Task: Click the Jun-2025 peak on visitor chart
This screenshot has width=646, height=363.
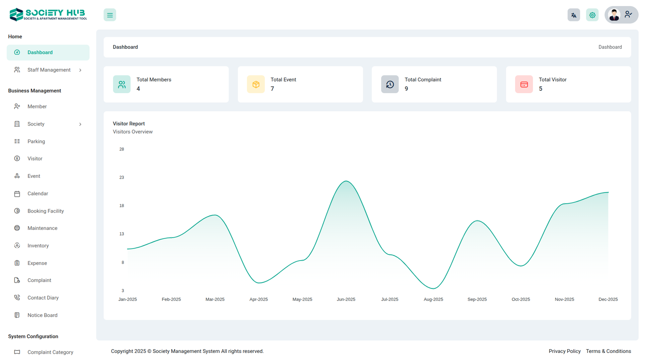Action: pyautogui.click(x=346, y=181)
